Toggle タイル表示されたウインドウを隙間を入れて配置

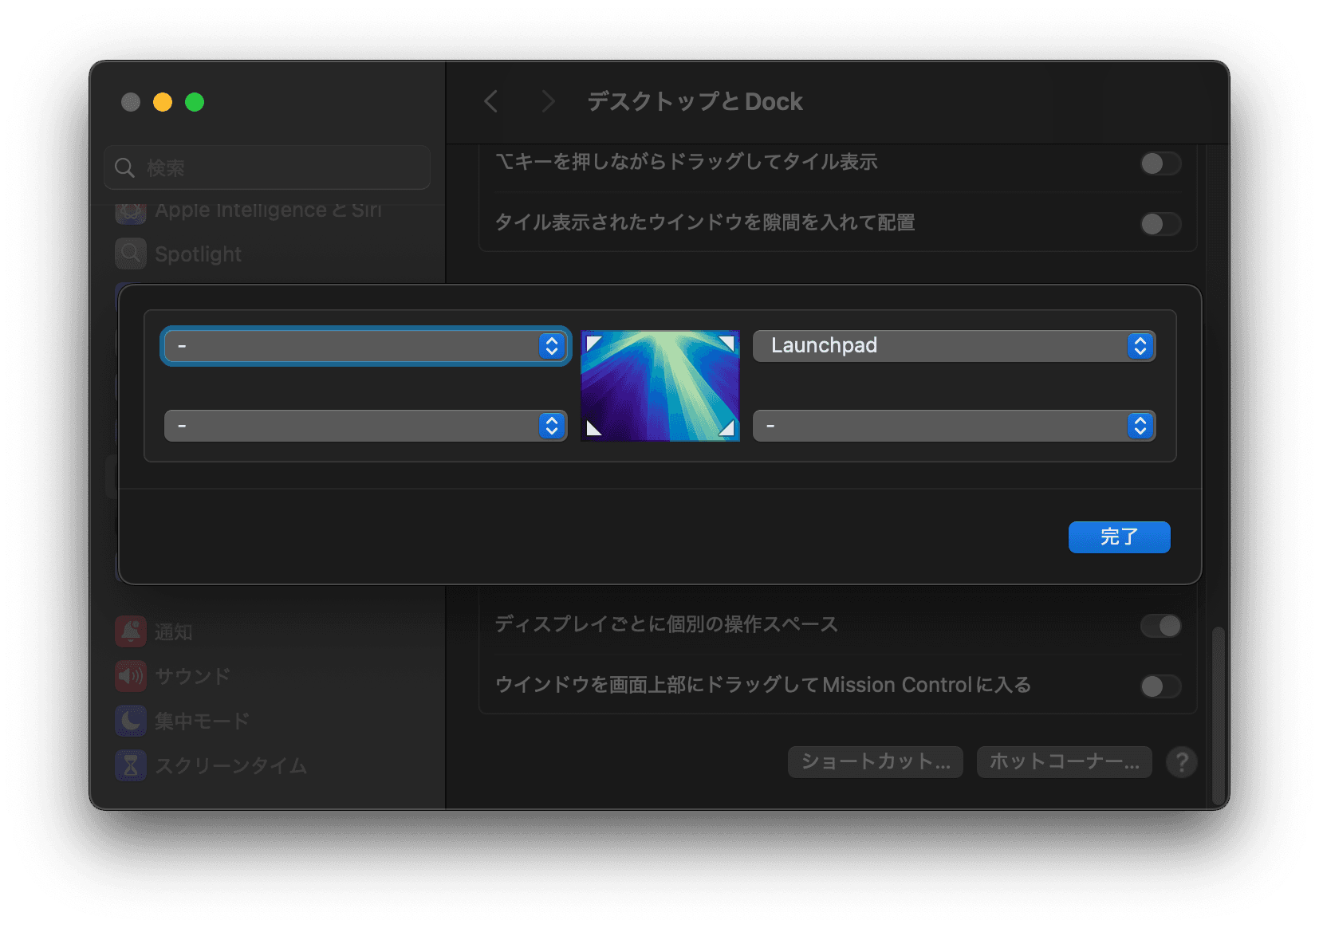click(1161, 224)
